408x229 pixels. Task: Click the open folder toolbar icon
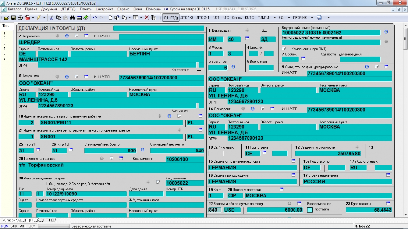pos(7,18)
